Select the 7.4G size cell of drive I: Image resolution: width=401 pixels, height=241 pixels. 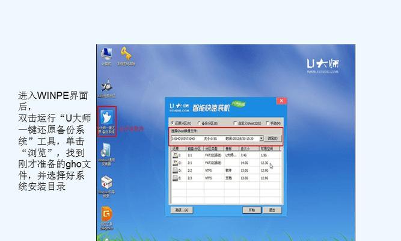(243, 155)
